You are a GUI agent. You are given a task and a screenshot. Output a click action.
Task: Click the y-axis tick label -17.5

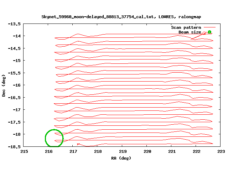point(14,122)
